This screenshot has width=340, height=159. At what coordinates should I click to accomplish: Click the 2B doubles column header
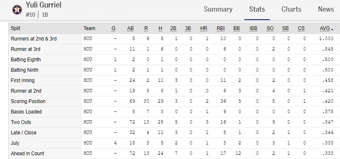(173, 28)
